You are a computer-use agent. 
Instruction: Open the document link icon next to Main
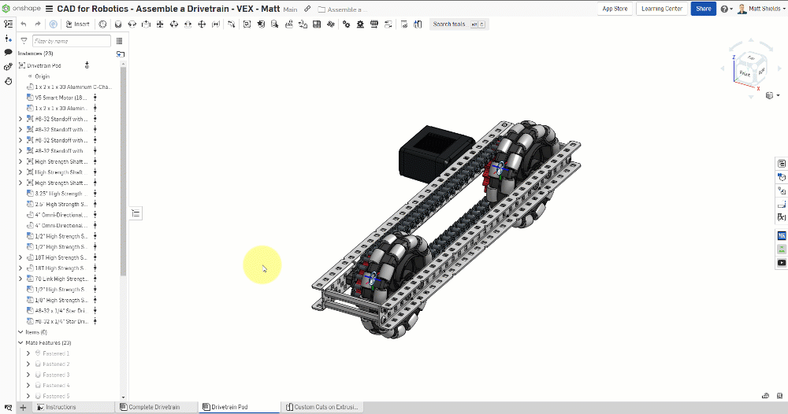point(307,9)
